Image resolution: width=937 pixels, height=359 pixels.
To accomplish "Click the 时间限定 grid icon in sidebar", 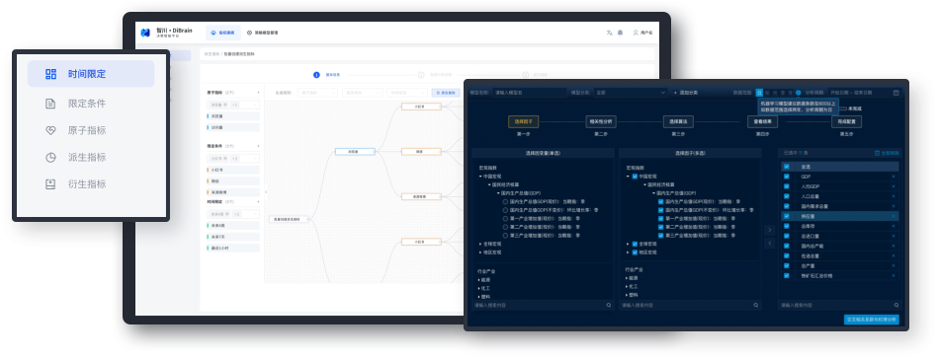I will tap(50, 74).
